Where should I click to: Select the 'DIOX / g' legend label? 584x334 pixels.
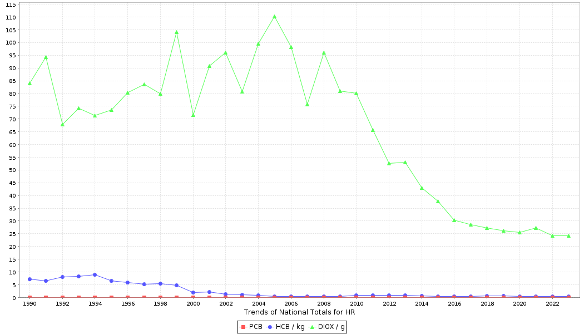[x=330, y=327]
